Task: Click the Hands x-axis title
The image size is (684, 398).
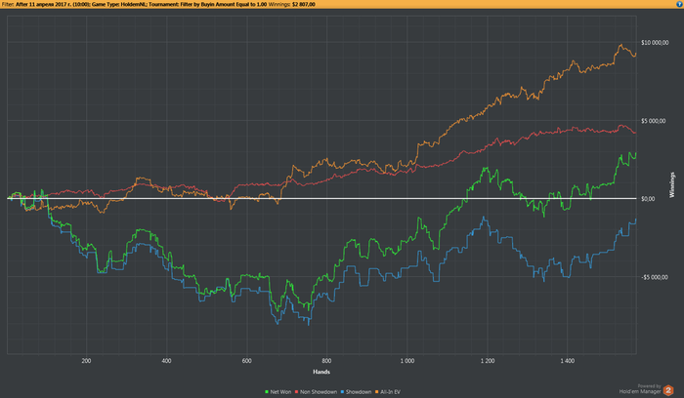Action: click(x=321, y=372)
